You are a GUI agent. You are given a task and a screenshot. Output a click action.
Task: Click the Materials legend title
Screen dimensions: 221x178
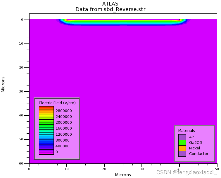187,130
